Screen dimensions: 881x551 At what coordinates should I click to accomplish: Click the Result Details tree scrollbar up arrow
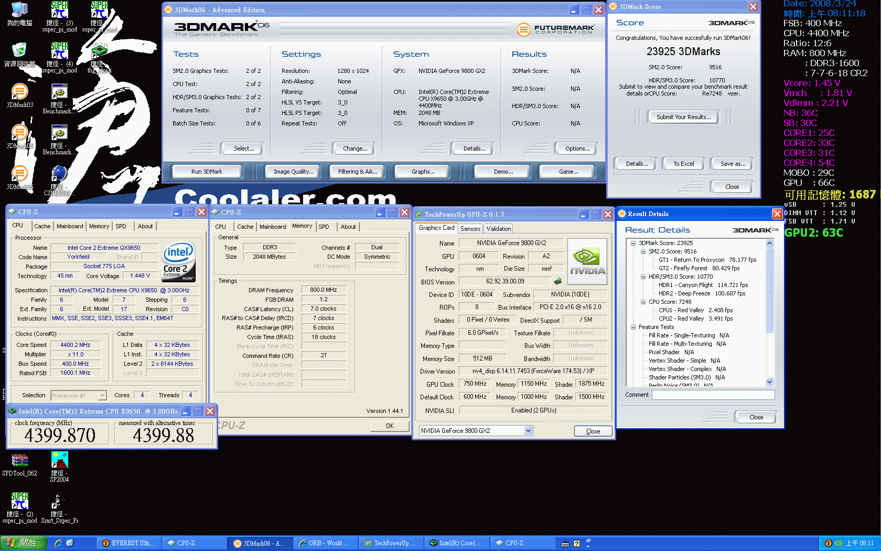tap(770, 243)
